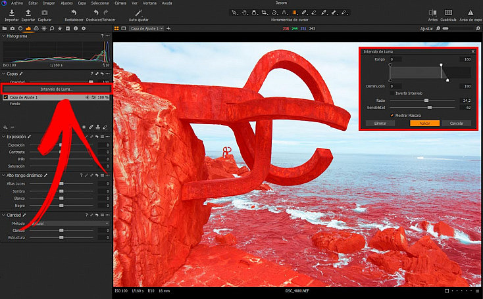Open the Details magnifier tool tab
This screenshot has width=483, height=299.
pos(52,28)
